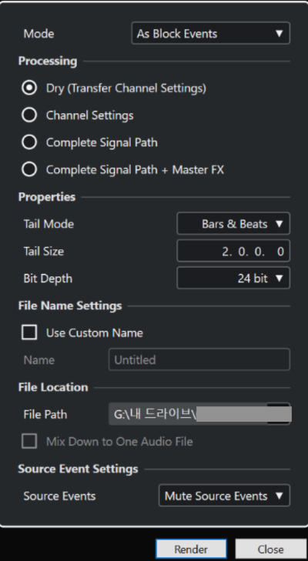Click the Tail Mode dropdown arrow
The width and height of the screenshot is (308, 561).
[280, 224]
